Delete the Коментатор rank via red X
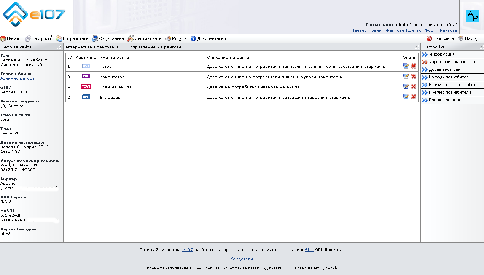 click(x=413, y=76)
